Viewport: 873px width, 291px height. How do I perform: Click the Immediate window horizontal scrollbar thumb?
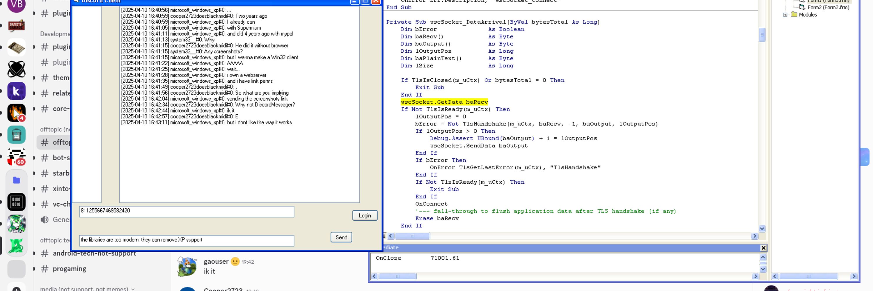point(397,276)
